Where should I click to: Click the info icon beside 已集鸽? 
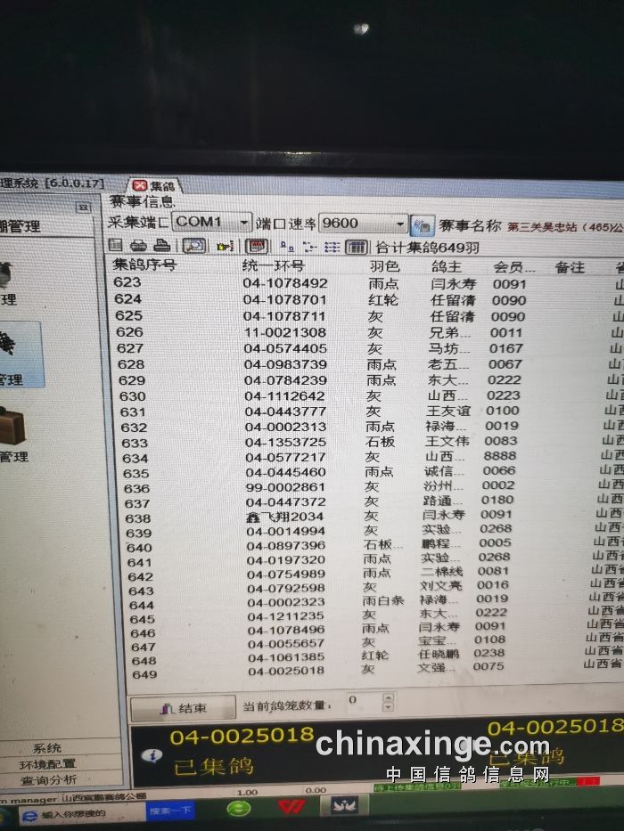[x=152, y=755]
